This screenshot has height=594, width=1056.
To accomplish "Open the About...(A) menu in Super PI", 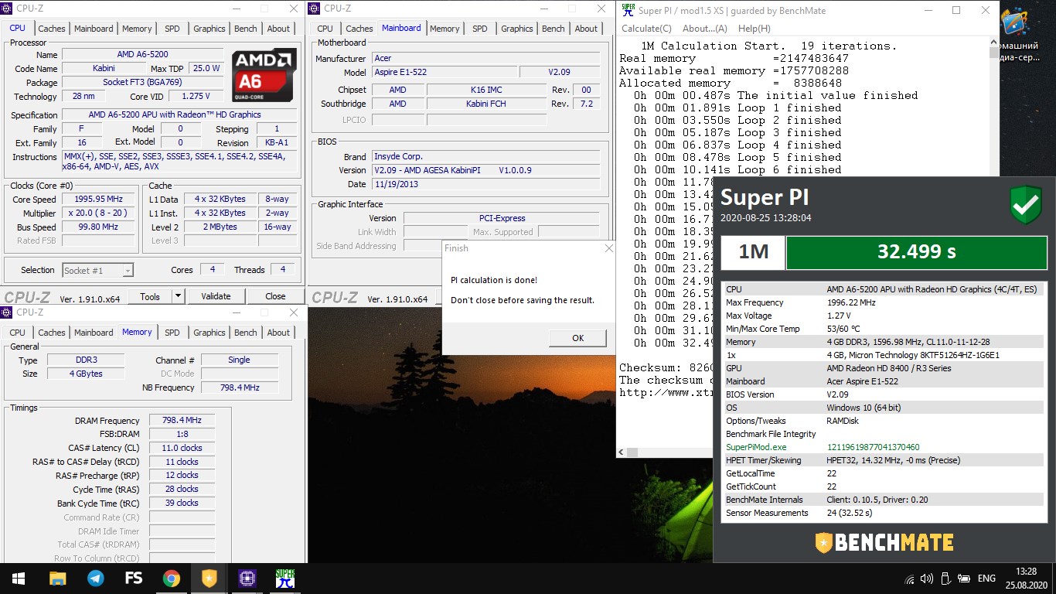I will (705, 29).
